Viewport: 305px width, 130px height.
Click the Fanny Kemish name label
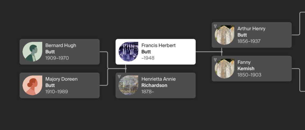(246, 65)
